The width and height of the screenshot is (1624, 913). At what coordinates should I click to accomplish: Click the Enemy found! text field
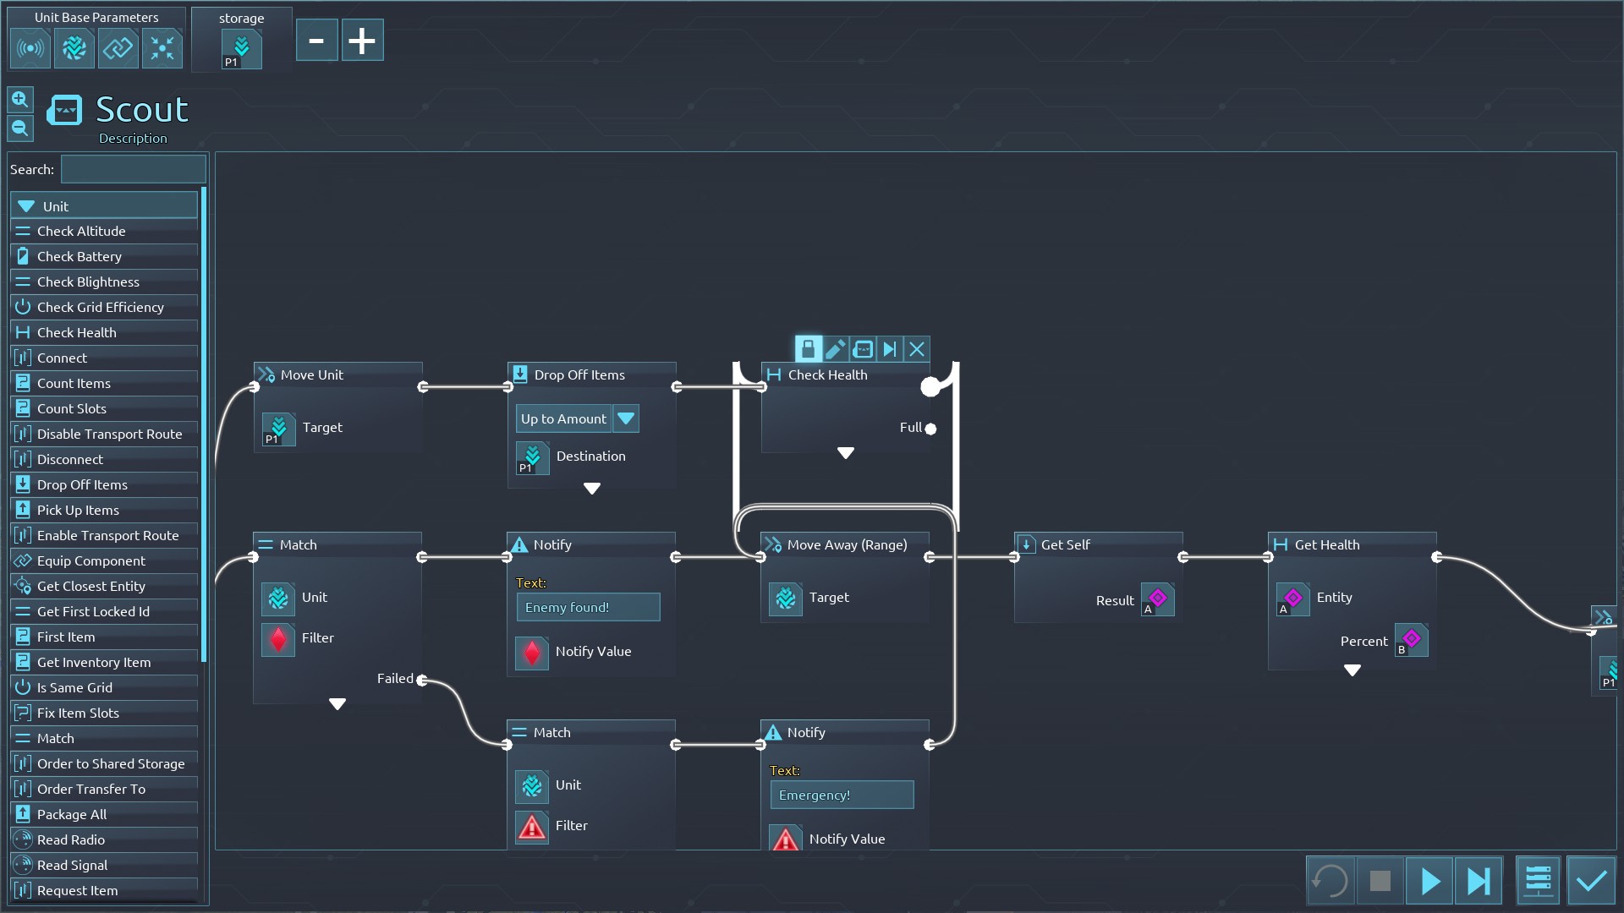(x=588, y=607)
